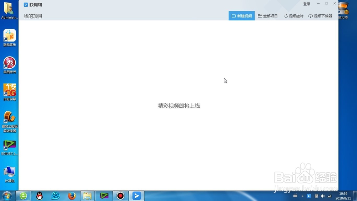
Task: Click the 快剪辑 app logo icon
Action: (x=26, y=5)
